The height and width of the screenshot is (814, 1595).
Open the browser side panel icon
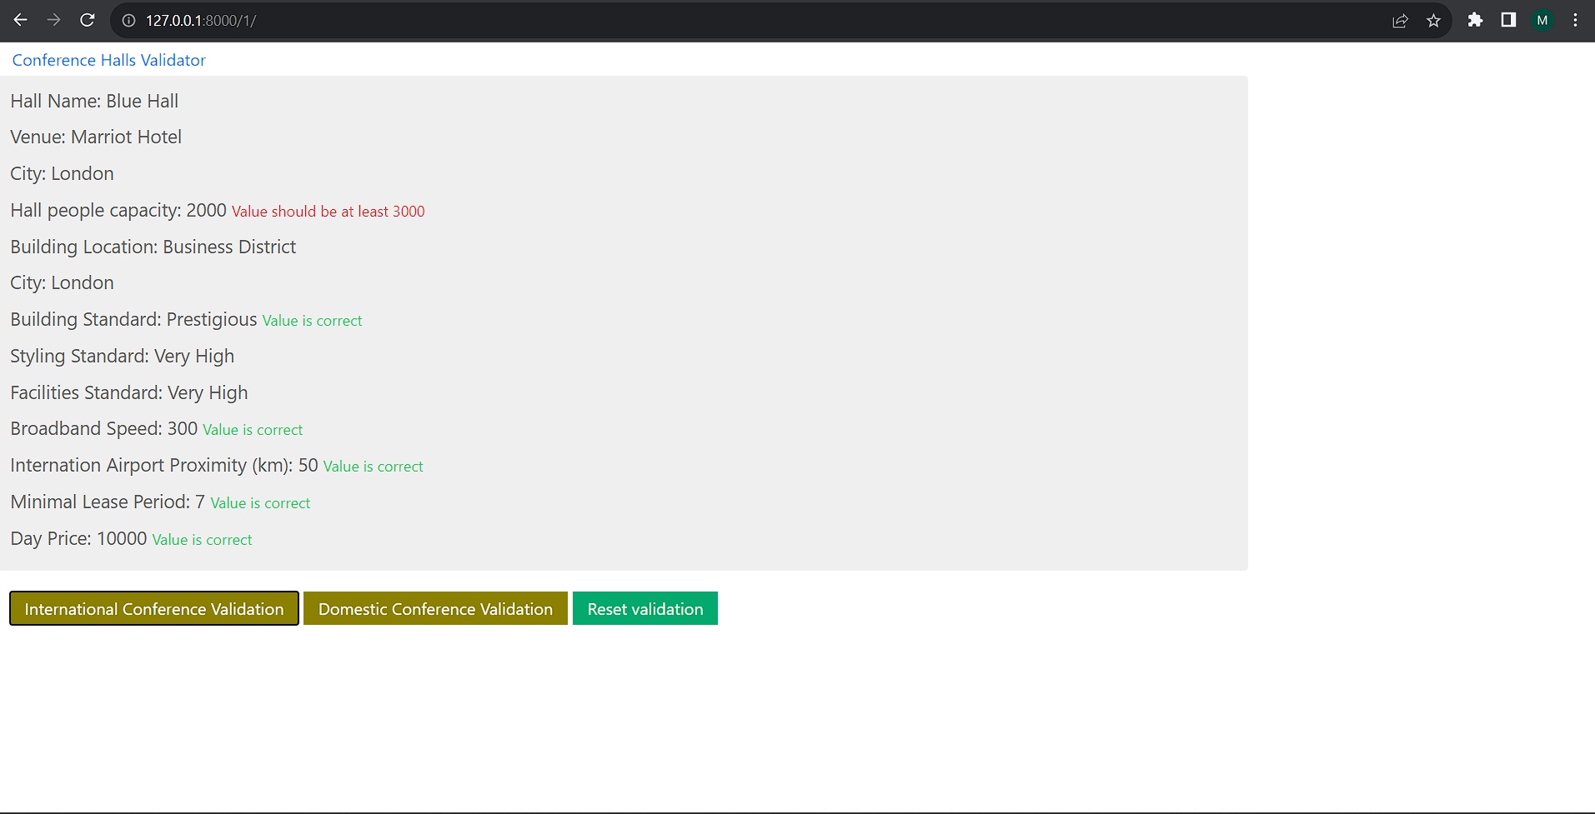[x=1508, y=21]
